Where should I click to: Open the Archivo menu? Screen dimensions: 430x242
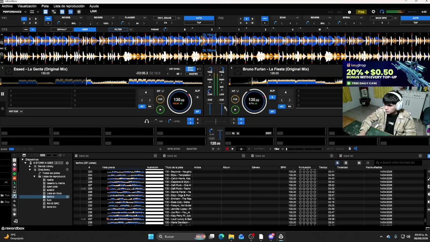(7, 6)
